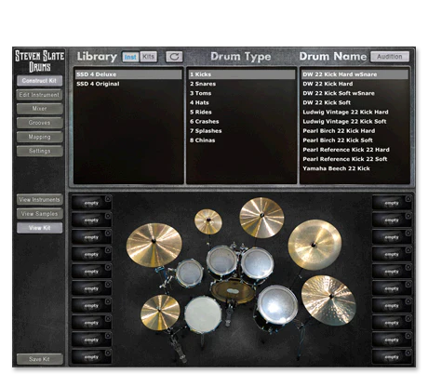
Task: Open the Mapping page
Action: click(40, 137)
